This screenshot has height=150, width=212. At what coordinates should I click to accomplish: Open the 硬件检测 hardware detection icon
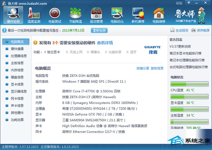point(13,15)
